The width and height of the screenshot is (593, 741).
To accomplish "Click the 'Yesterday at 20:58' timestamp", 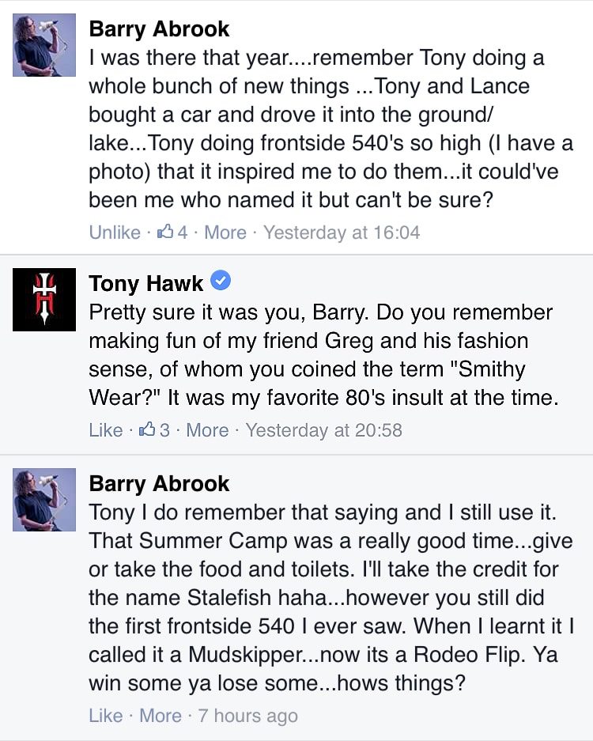I will 324,430.
